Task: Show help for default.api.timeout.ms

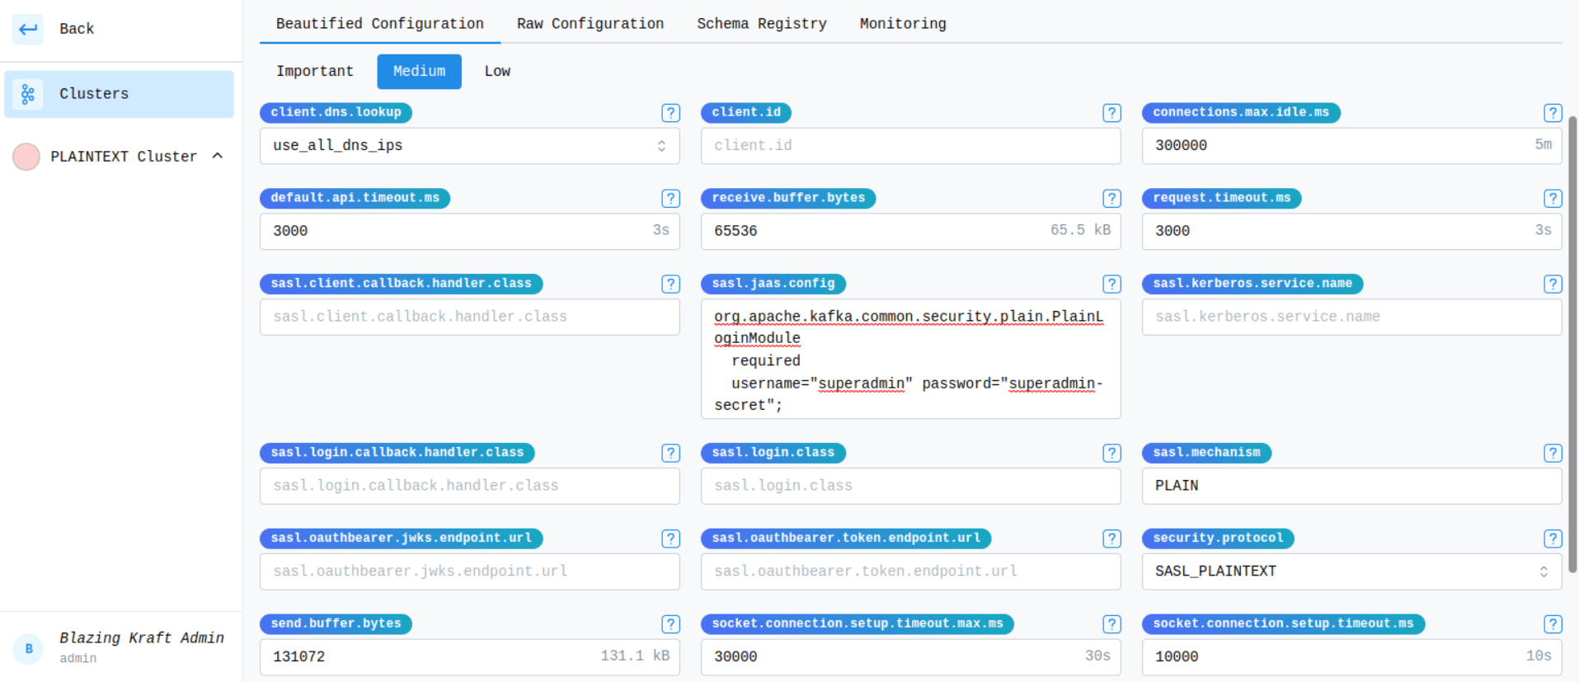Action: pyautogui.click(x=670, y=199)
